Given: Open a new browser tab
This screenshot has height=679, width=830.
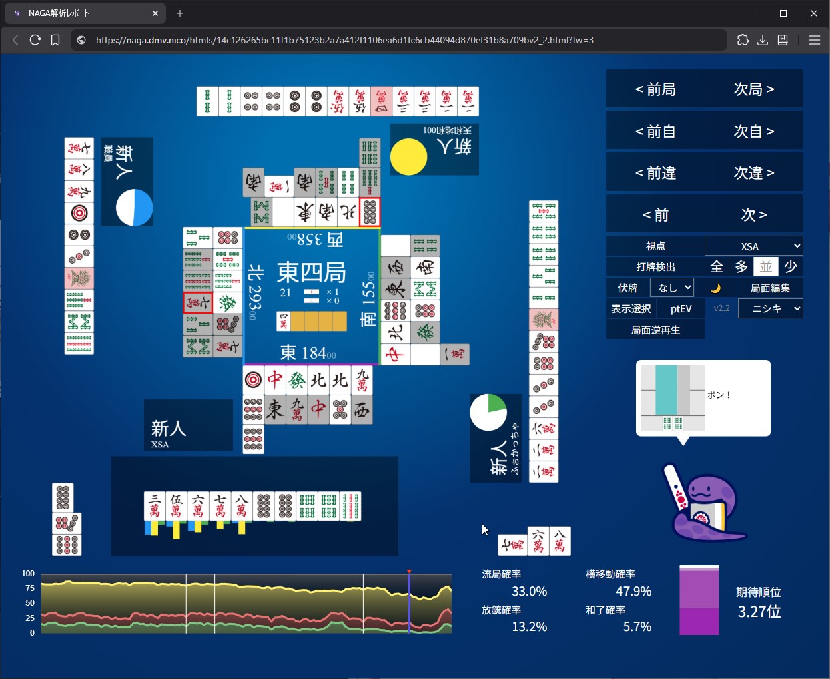Looking at the screenshot, I should (180, 13).
